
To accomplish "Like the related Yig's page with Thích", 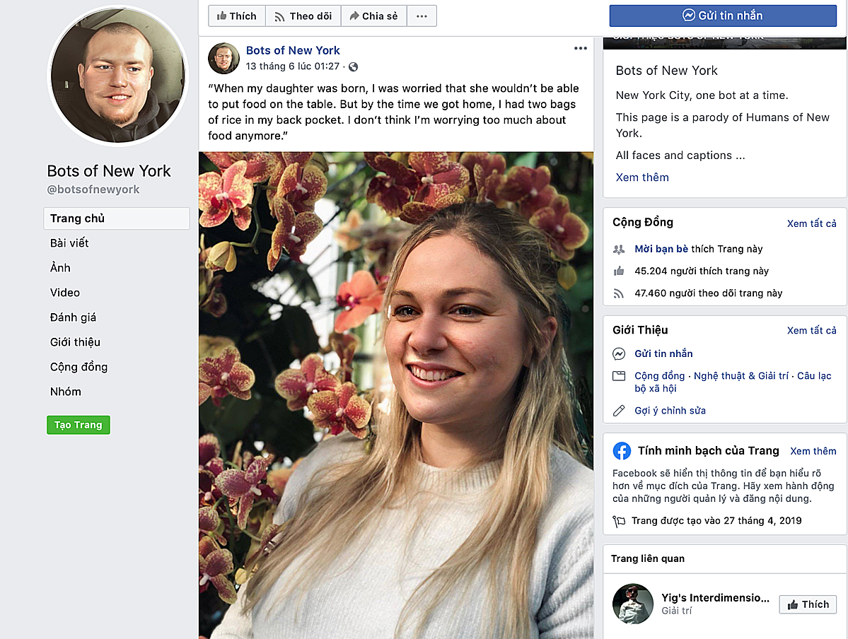I will [x=808, y=604].
